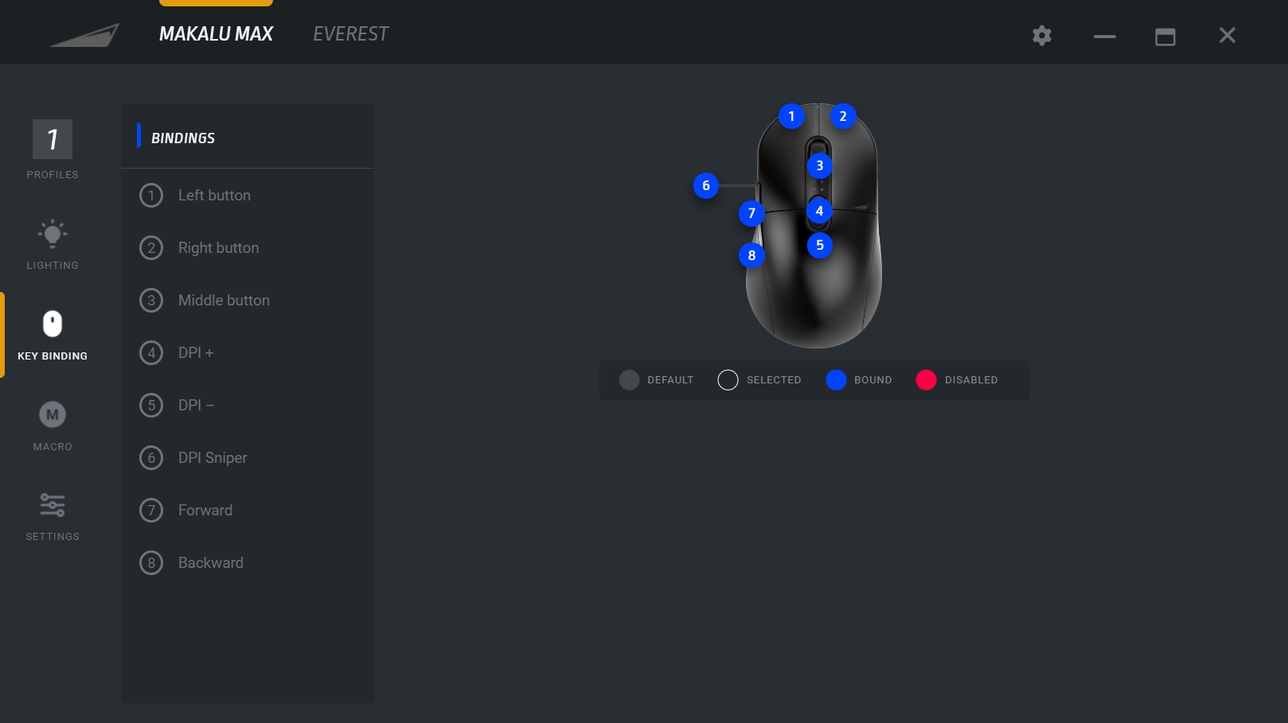Click marker 3 on the scroll wheel

tap(820, 165)
